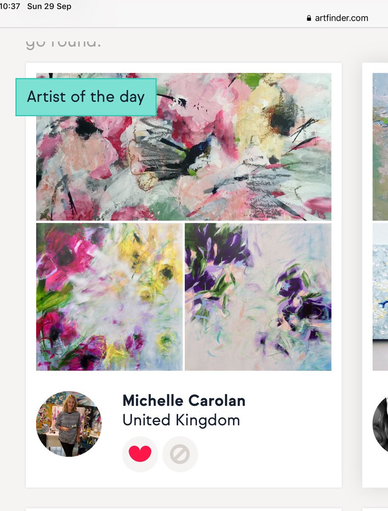388x511 pixels.
Task: Open the partially visible avatar at right edge
Action: 380,424
